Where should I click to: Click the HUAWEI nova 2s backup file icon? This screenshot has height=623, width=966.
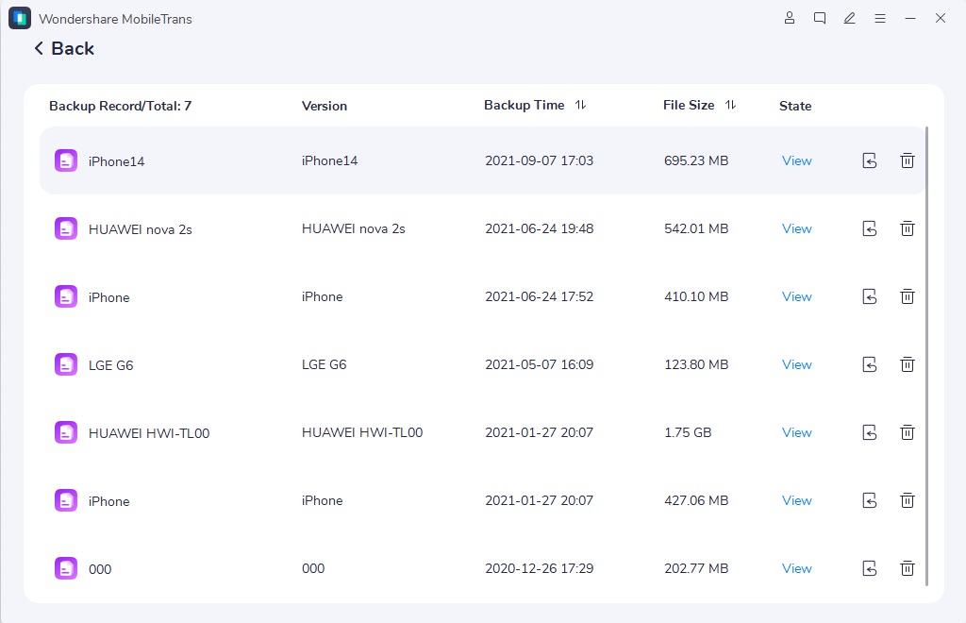click(66, 228)
